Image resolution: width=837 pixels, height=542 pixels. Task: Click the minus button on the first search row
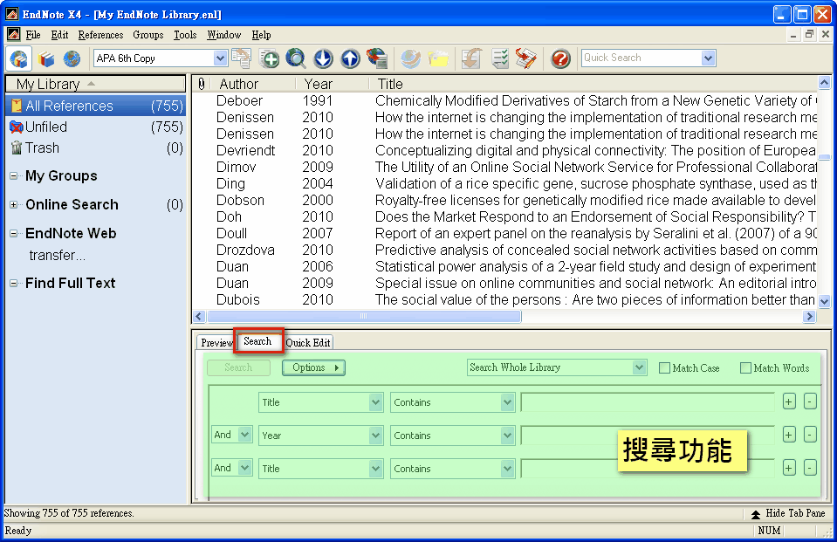pyautogui.click(x=810, y=401)
